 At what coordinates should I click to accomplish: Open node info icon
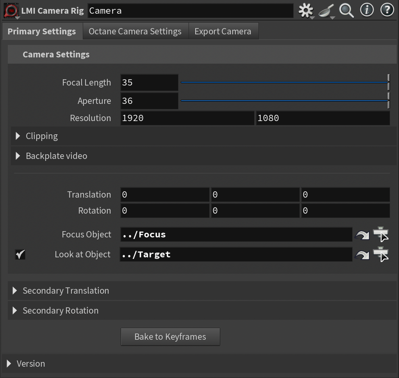click(367, 10)
